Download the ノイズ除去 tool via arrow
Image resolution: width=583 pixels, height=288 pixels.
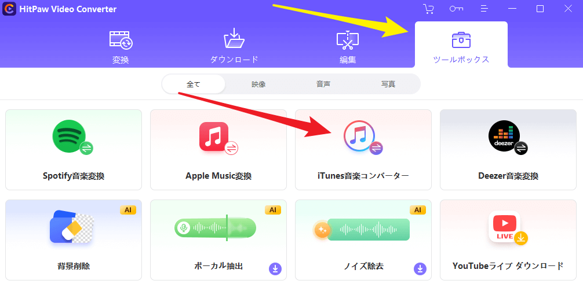[x=420, y=269]
